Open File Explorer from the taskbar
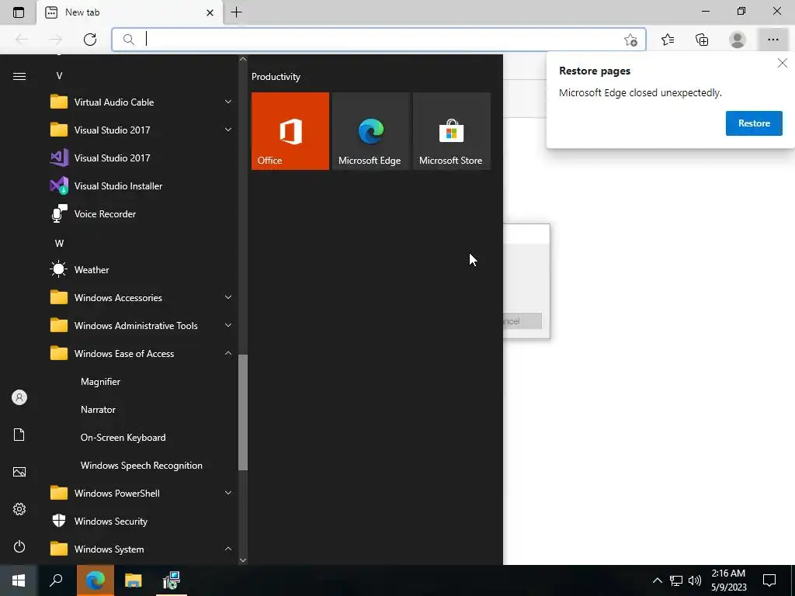795x596 pixels. 134,580
